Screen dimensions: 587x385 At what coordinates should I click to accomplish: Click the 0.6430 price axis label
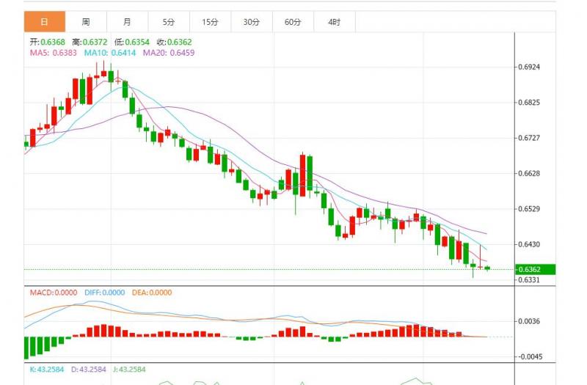point(529,244)
